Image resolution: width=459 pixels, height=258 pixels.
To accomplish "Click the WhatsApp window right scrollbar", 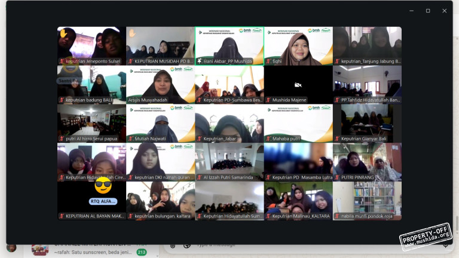I will pyautogui.click(x=457, y=224).
